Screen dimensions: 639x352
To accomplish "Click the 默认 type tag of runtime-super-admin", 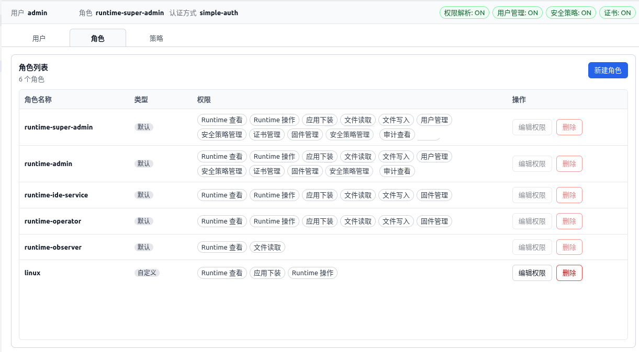I will point(144,127).
